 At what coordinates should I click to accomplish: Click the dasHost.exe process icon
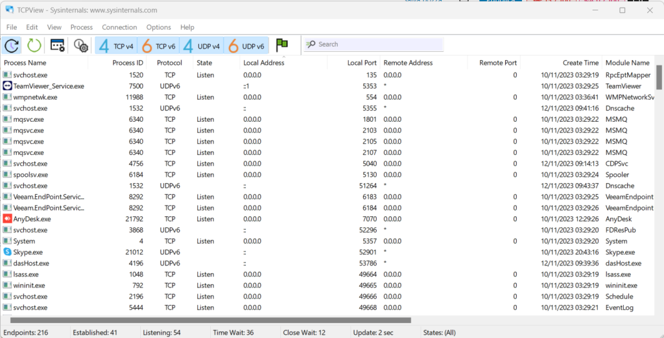click(x=7, y=263)
